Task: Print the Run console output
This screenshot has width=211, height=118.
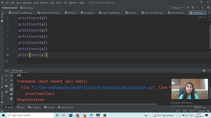Action: click(x=11, y=94)
